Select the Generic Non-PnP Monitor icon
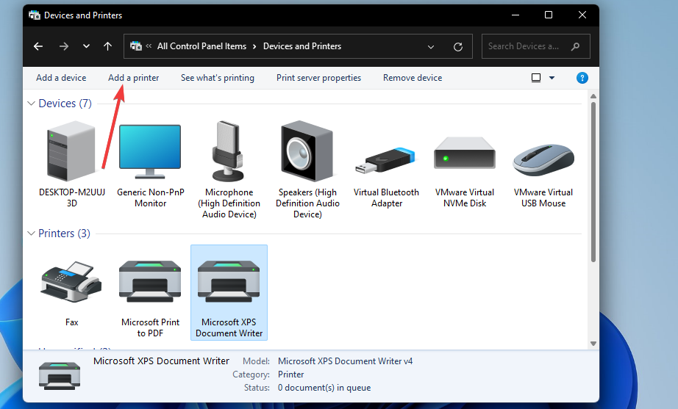Screen dimensions: 678x409 [150, 153]
